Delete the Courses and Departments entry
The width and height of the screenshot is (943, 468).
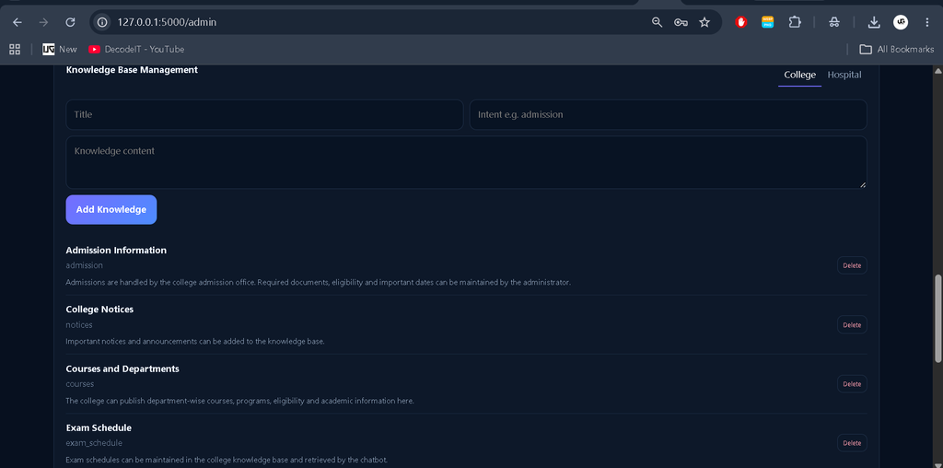coord(852,384)
